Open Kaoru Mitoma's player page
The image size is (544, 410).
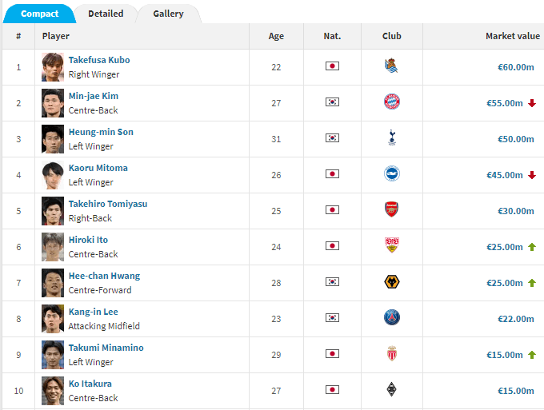[x=98, y=168]
